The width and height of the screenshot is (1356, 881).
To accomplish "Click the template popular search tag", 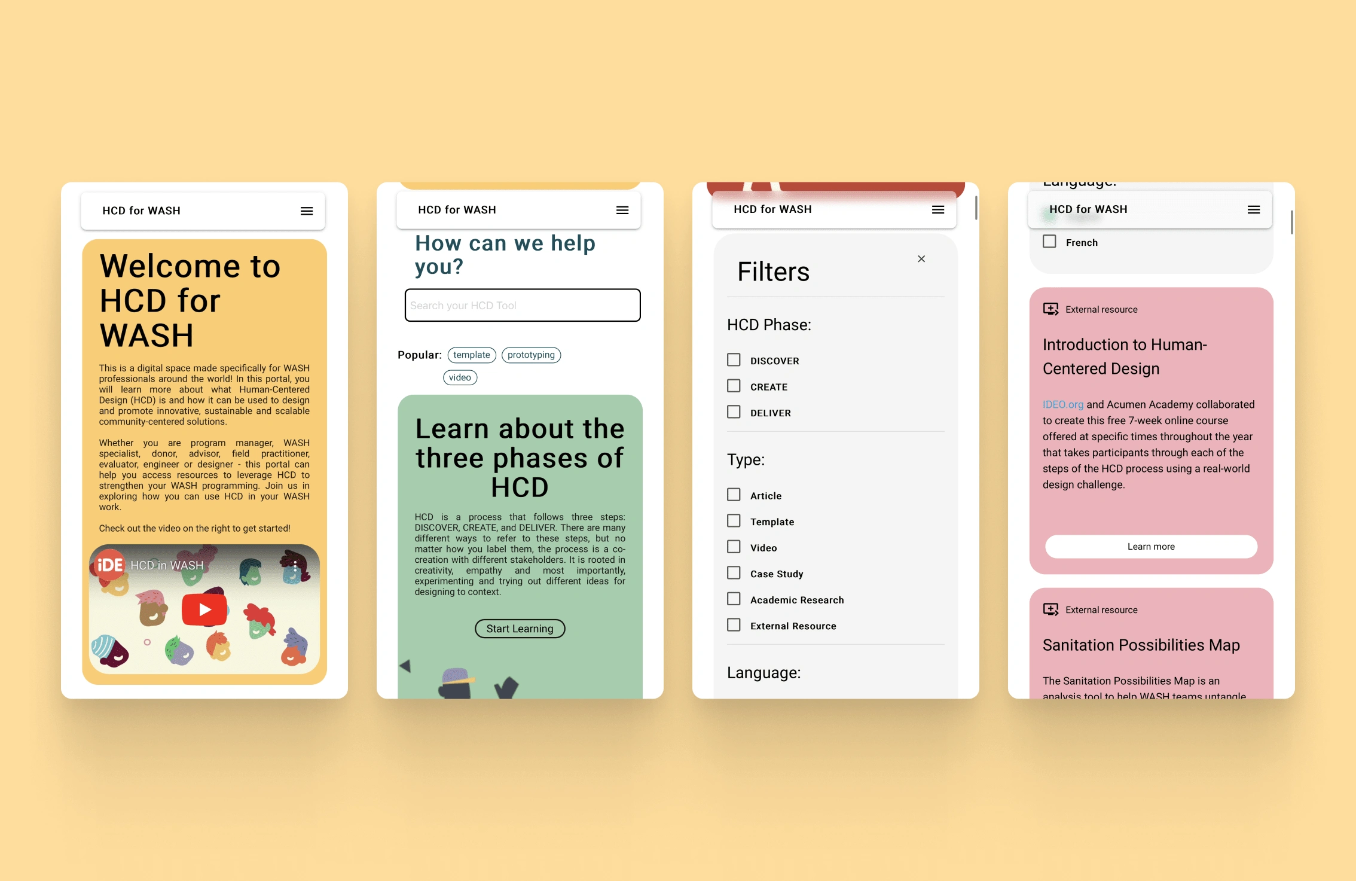I will [x=469, y=354].
